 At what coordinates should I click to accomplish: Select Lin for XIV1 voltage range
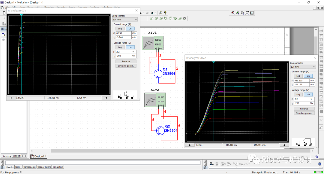pyautogui.click(x=130, y=47)
